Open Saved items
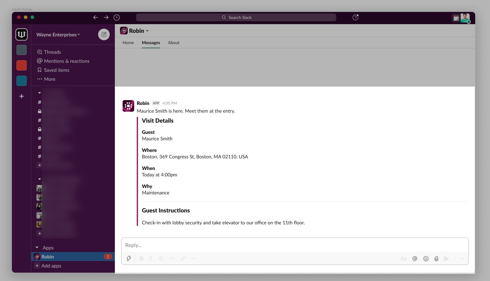Image resolution: width=490 pixels, height=281 pixels. click(53, 70)
